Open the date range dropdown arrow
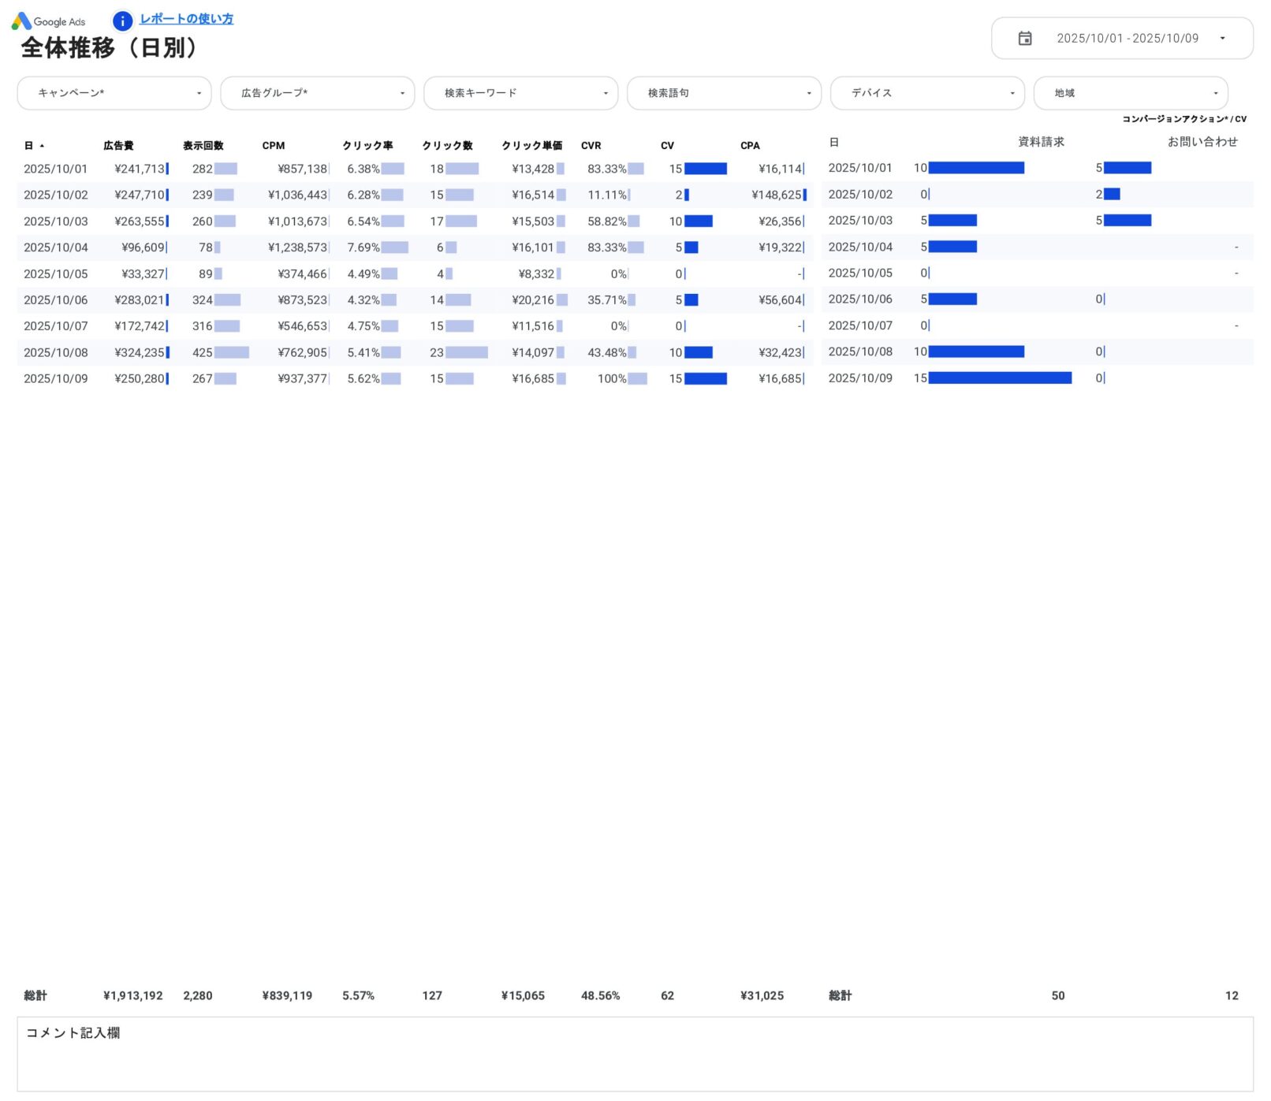1271x1101 pixels. tap(1223, 38)
